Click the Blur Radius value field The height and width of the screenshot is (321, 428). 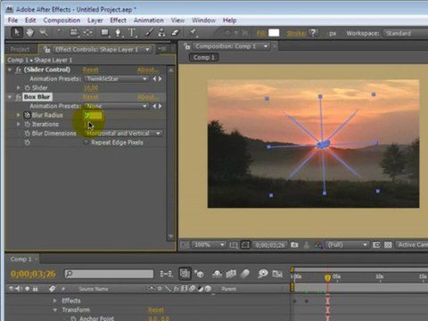[94, 115]
